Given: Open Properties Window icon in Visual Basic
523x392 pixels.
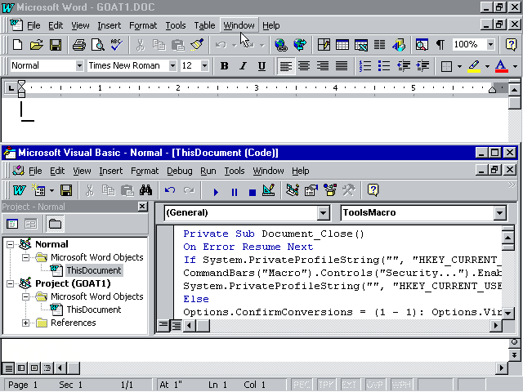Looking at the screenshot, I should [311, 190].
